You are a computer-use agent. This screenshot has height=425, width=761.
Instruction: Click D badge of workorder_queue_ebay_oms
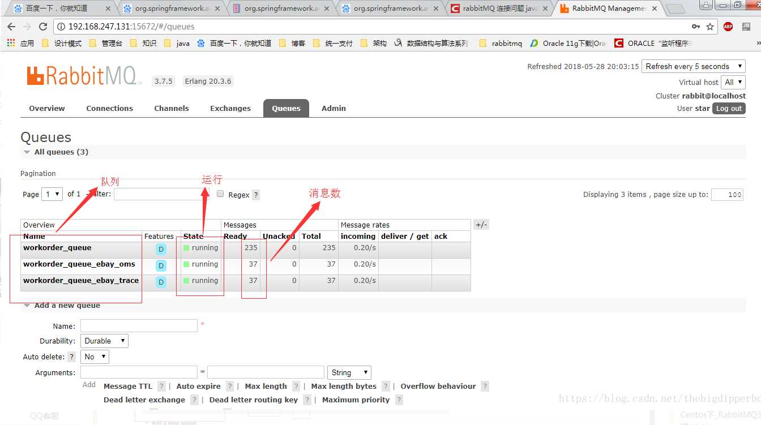pyautogui.click(x=161, y=266)
